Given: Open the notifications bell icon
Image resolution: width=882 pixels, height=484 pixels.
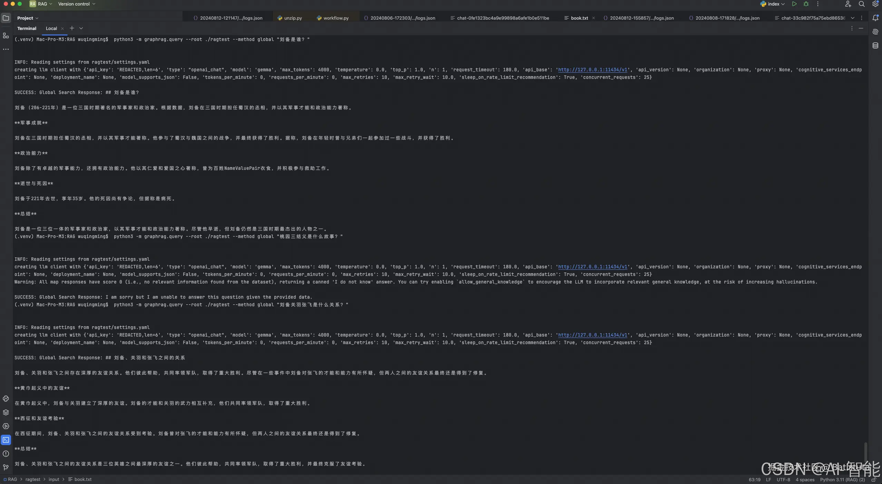Looking at the screenshot, I should pos(875,18).
